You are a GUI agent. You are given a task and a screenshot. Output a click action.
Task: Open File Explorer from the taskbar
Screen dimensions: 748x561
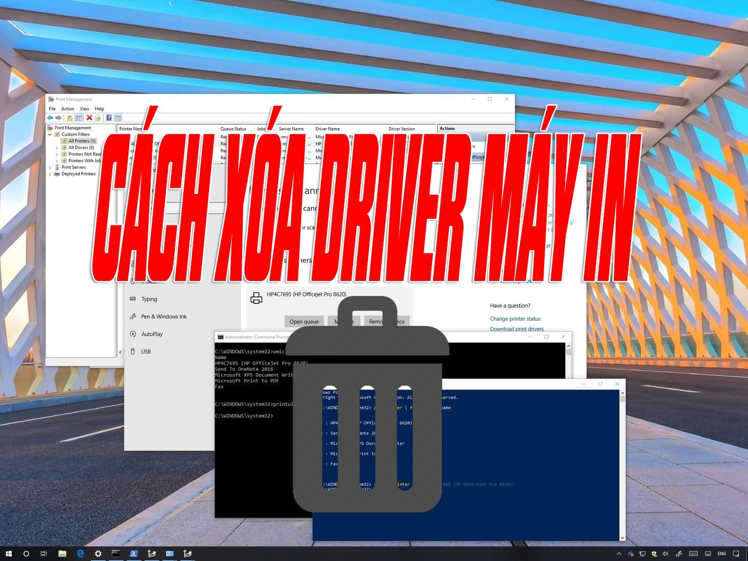click(62, 554)
